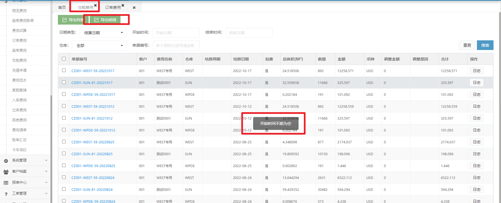The height and width of the screenshot is (203, 501).
Task: Check the row CZ001-WEST-59-20221012 checkbox
Action: pyautogui.click(x=64, y=106)
